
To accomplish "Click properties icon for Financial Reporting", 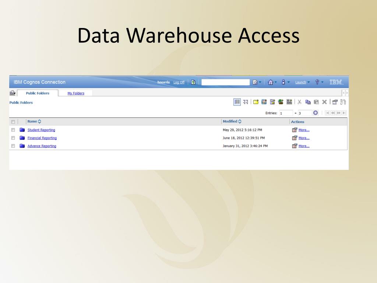I will coord(295,138).
